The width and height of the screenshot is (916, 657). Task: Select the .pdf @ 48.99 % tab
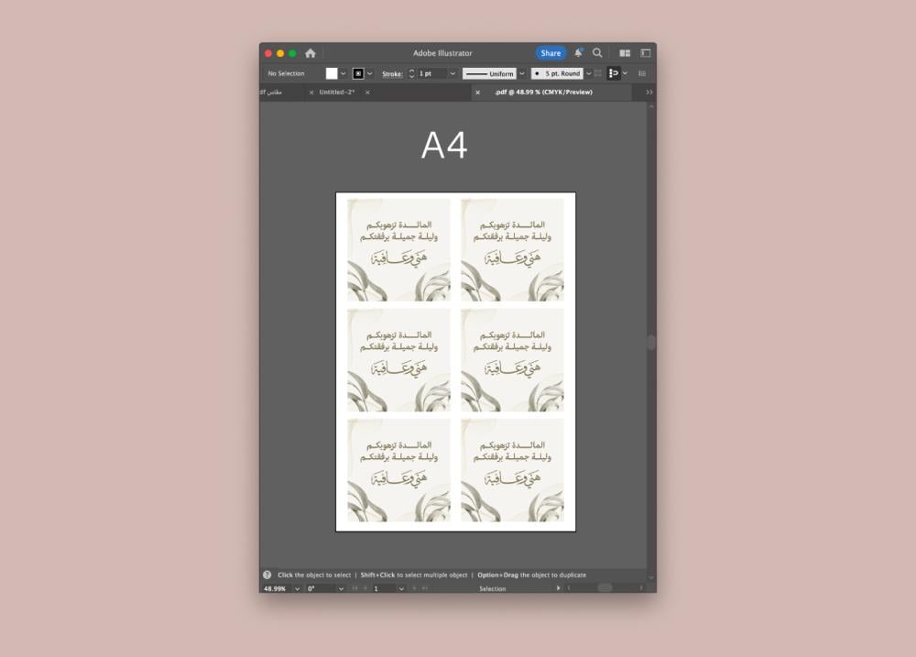(543, 93)
